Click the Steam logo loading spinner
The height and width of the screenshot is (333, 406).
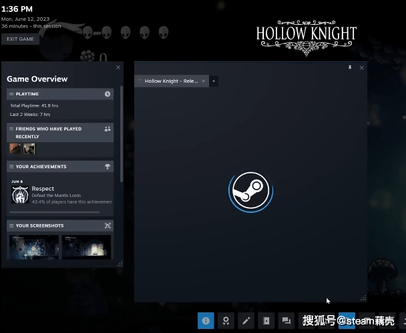(x=250, y=190)
